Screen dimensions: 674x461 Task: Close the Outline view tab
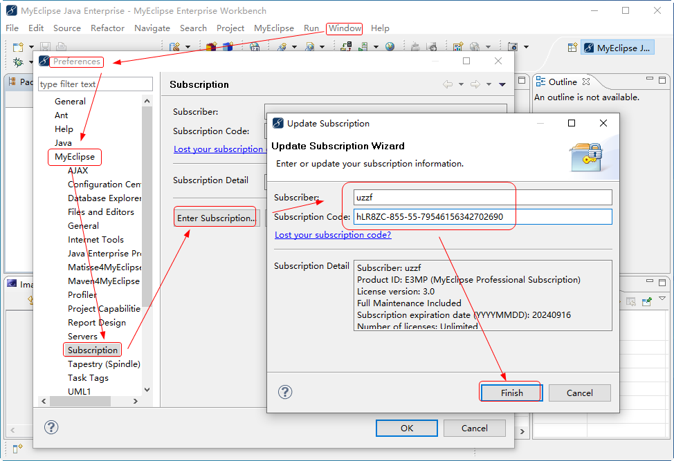point(586,82)
